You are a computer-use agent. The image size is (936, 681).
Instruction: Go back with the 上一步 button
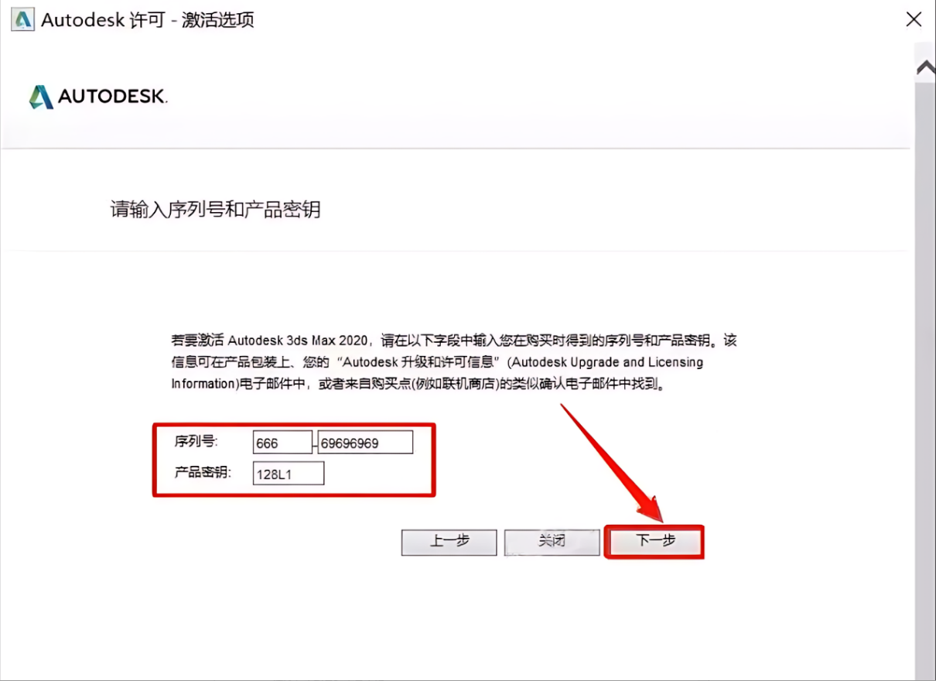click(449, 542)
